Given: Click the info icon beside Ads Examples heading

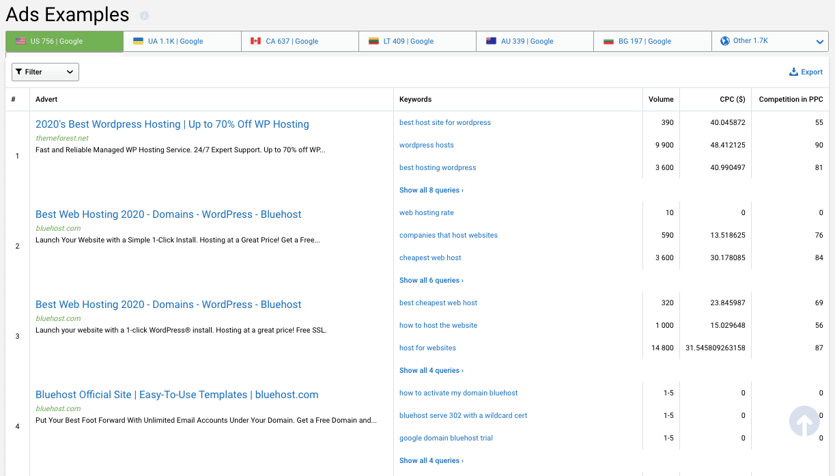Looking at the screenshot, I should tap(143, 15).
